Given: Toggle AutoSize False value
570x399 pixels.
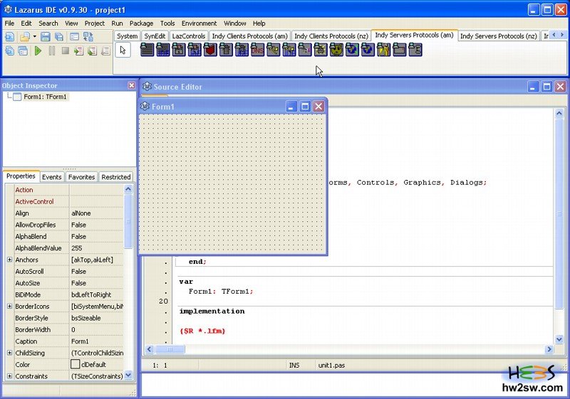Looking at the screenshot, I should coord(96,283).
